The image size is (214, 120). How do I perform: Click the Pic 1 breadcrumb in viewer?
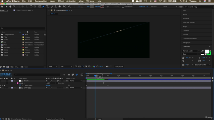pos(53,14)
